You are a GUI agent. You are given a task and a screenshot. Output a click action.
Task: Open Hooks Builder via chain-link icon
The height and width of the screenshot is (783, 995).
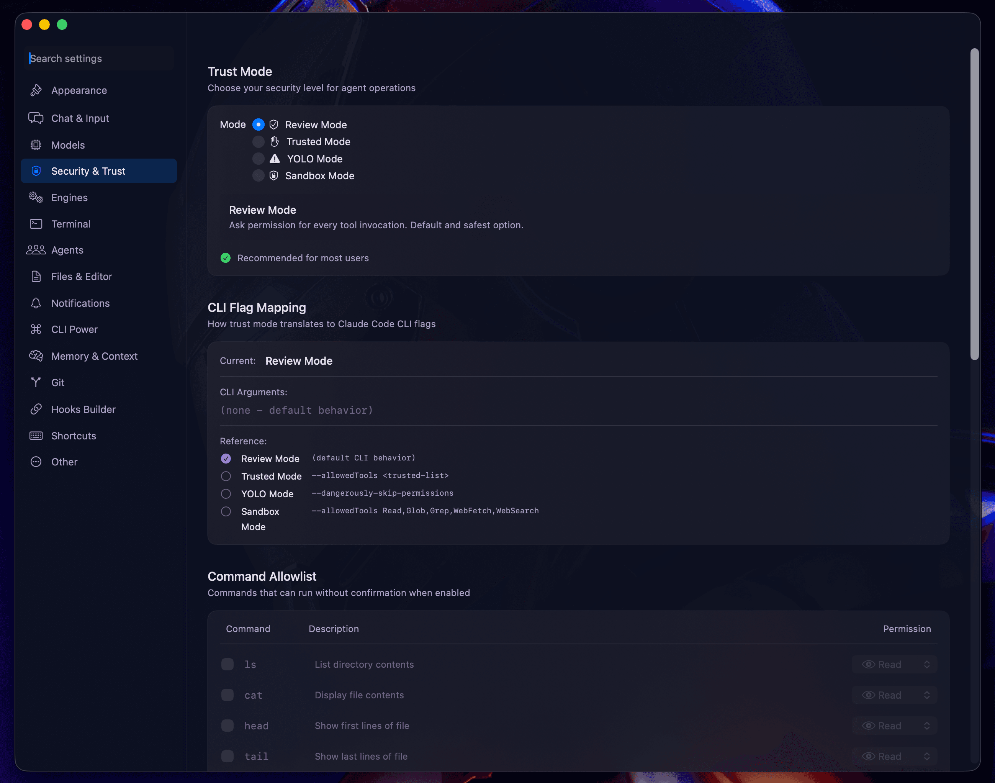coord(36,409)
